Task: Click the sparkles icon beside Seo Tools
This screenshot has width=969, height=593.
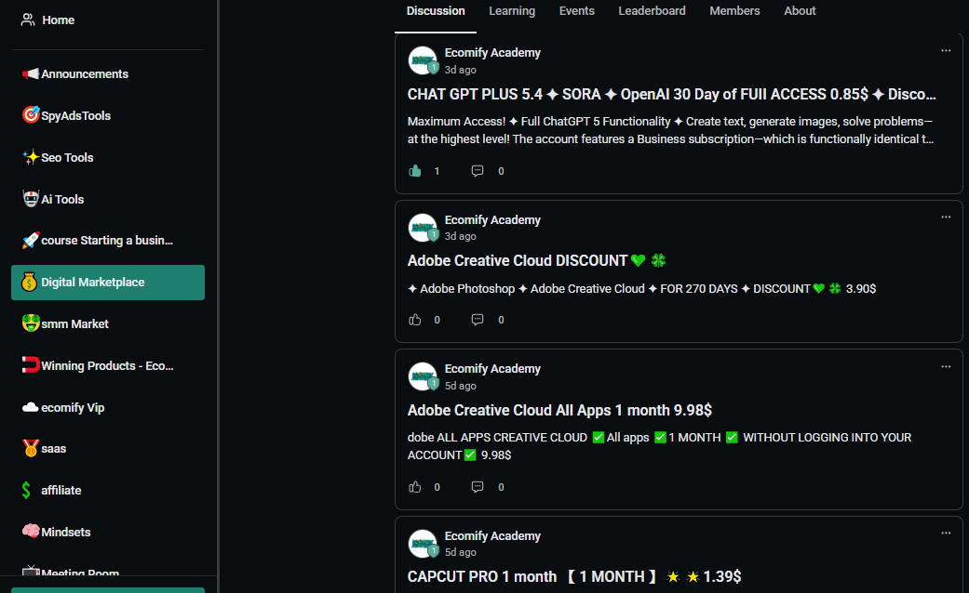Action: coord(30,157)
